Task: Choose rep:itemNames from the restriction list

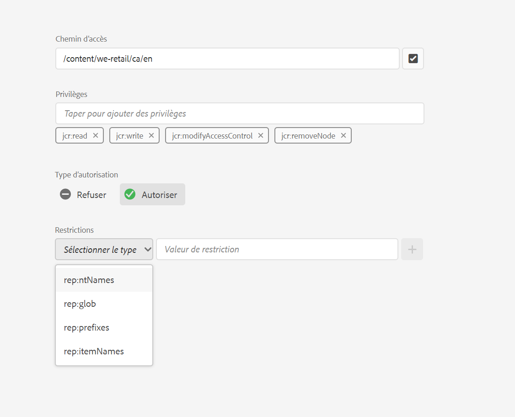Action: [94, 351]
